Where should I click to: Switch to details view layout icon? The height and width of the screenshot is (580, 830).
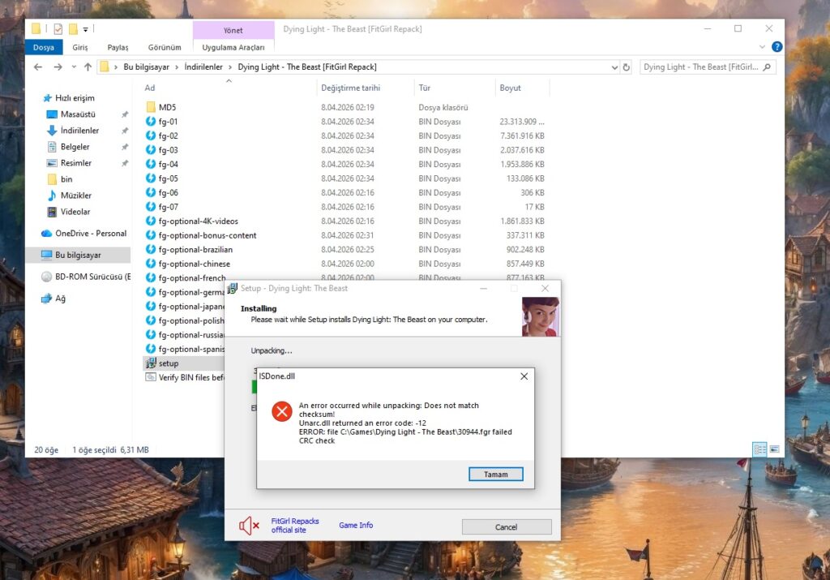tap(759, 449)
